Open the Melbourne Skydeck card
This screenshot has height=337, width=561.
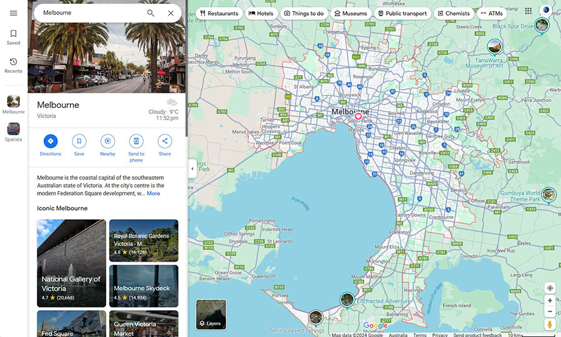pyautogui.click(x=144, y=286)
